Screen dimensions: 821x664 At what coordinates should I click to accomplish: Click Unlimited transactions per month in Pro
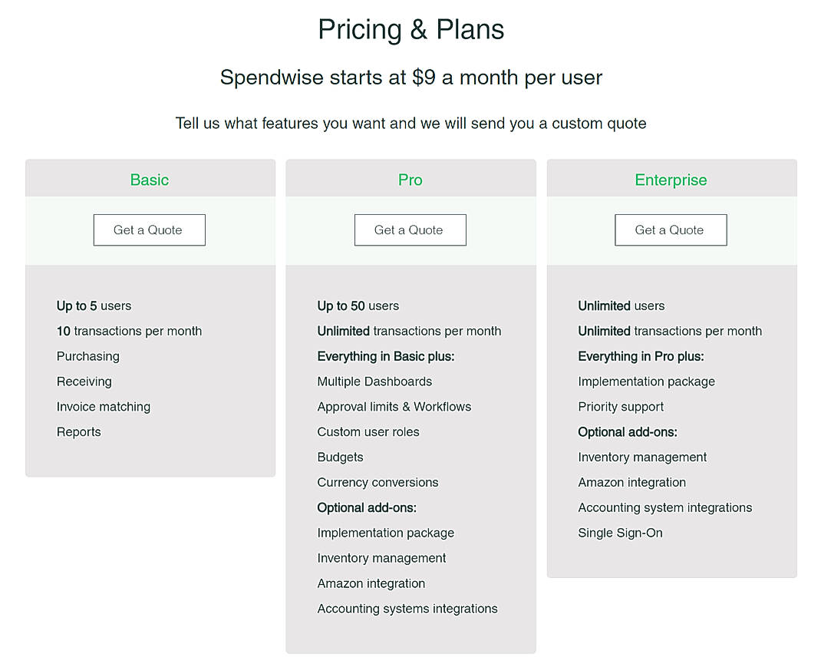[409, 331]
